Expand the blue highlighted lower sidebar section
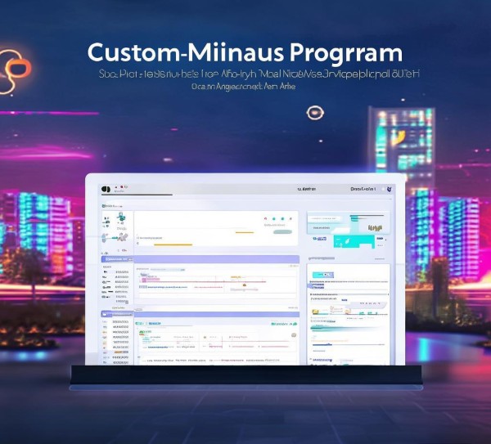 click(115, 314)
